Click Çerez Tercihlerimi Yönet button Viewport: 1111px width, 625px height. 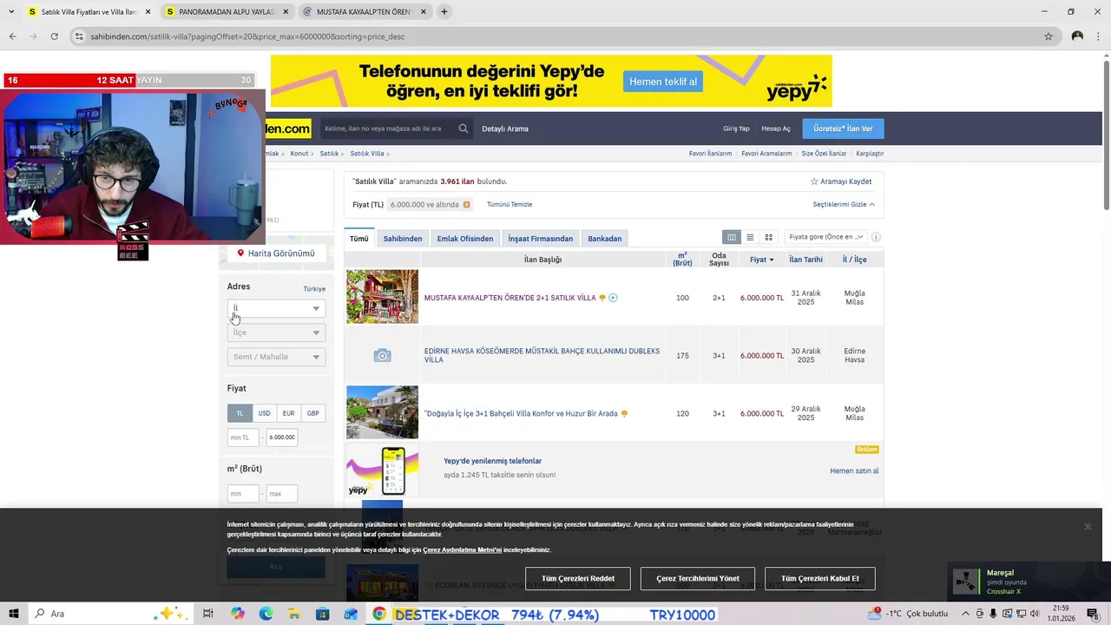pos(698,578)
